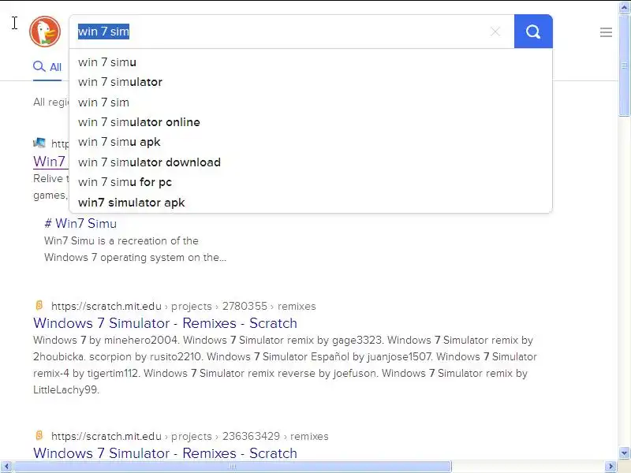Click the vertical scrollbar down arrow

tap(624, 453)
